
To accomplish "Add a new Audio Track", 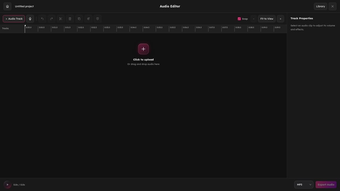I will click(x=14, y=19).
